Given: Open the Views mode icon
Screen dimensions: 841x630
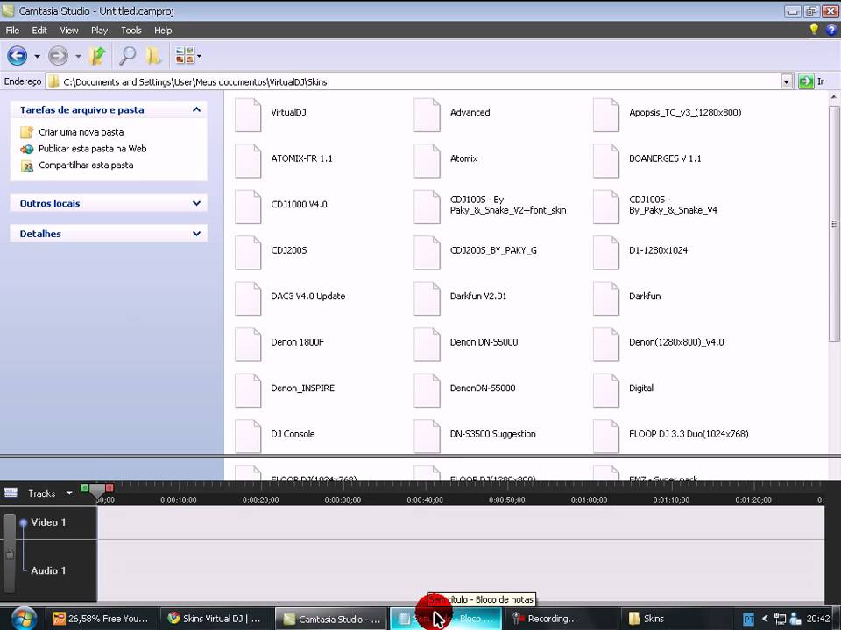Looking at the screenshot, I should pyautogui.click(x=185, y=56).
